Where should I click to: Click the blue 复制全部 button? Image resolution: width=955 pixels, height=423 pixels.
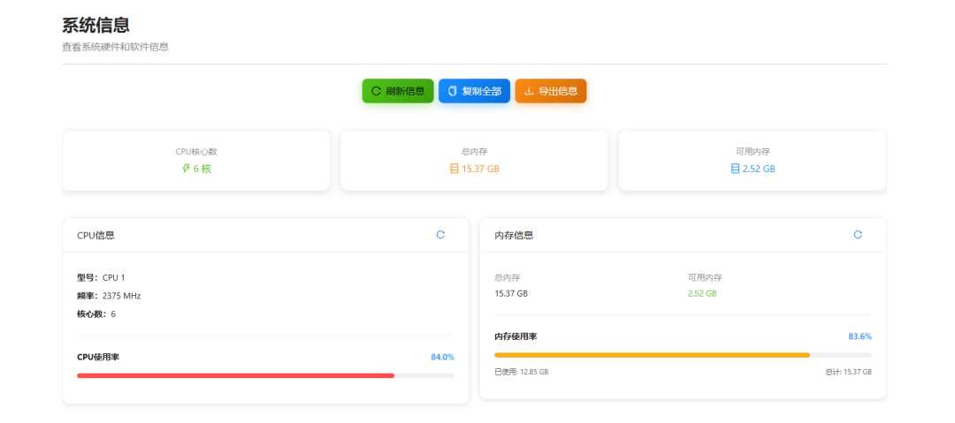[x=475, y=91]
